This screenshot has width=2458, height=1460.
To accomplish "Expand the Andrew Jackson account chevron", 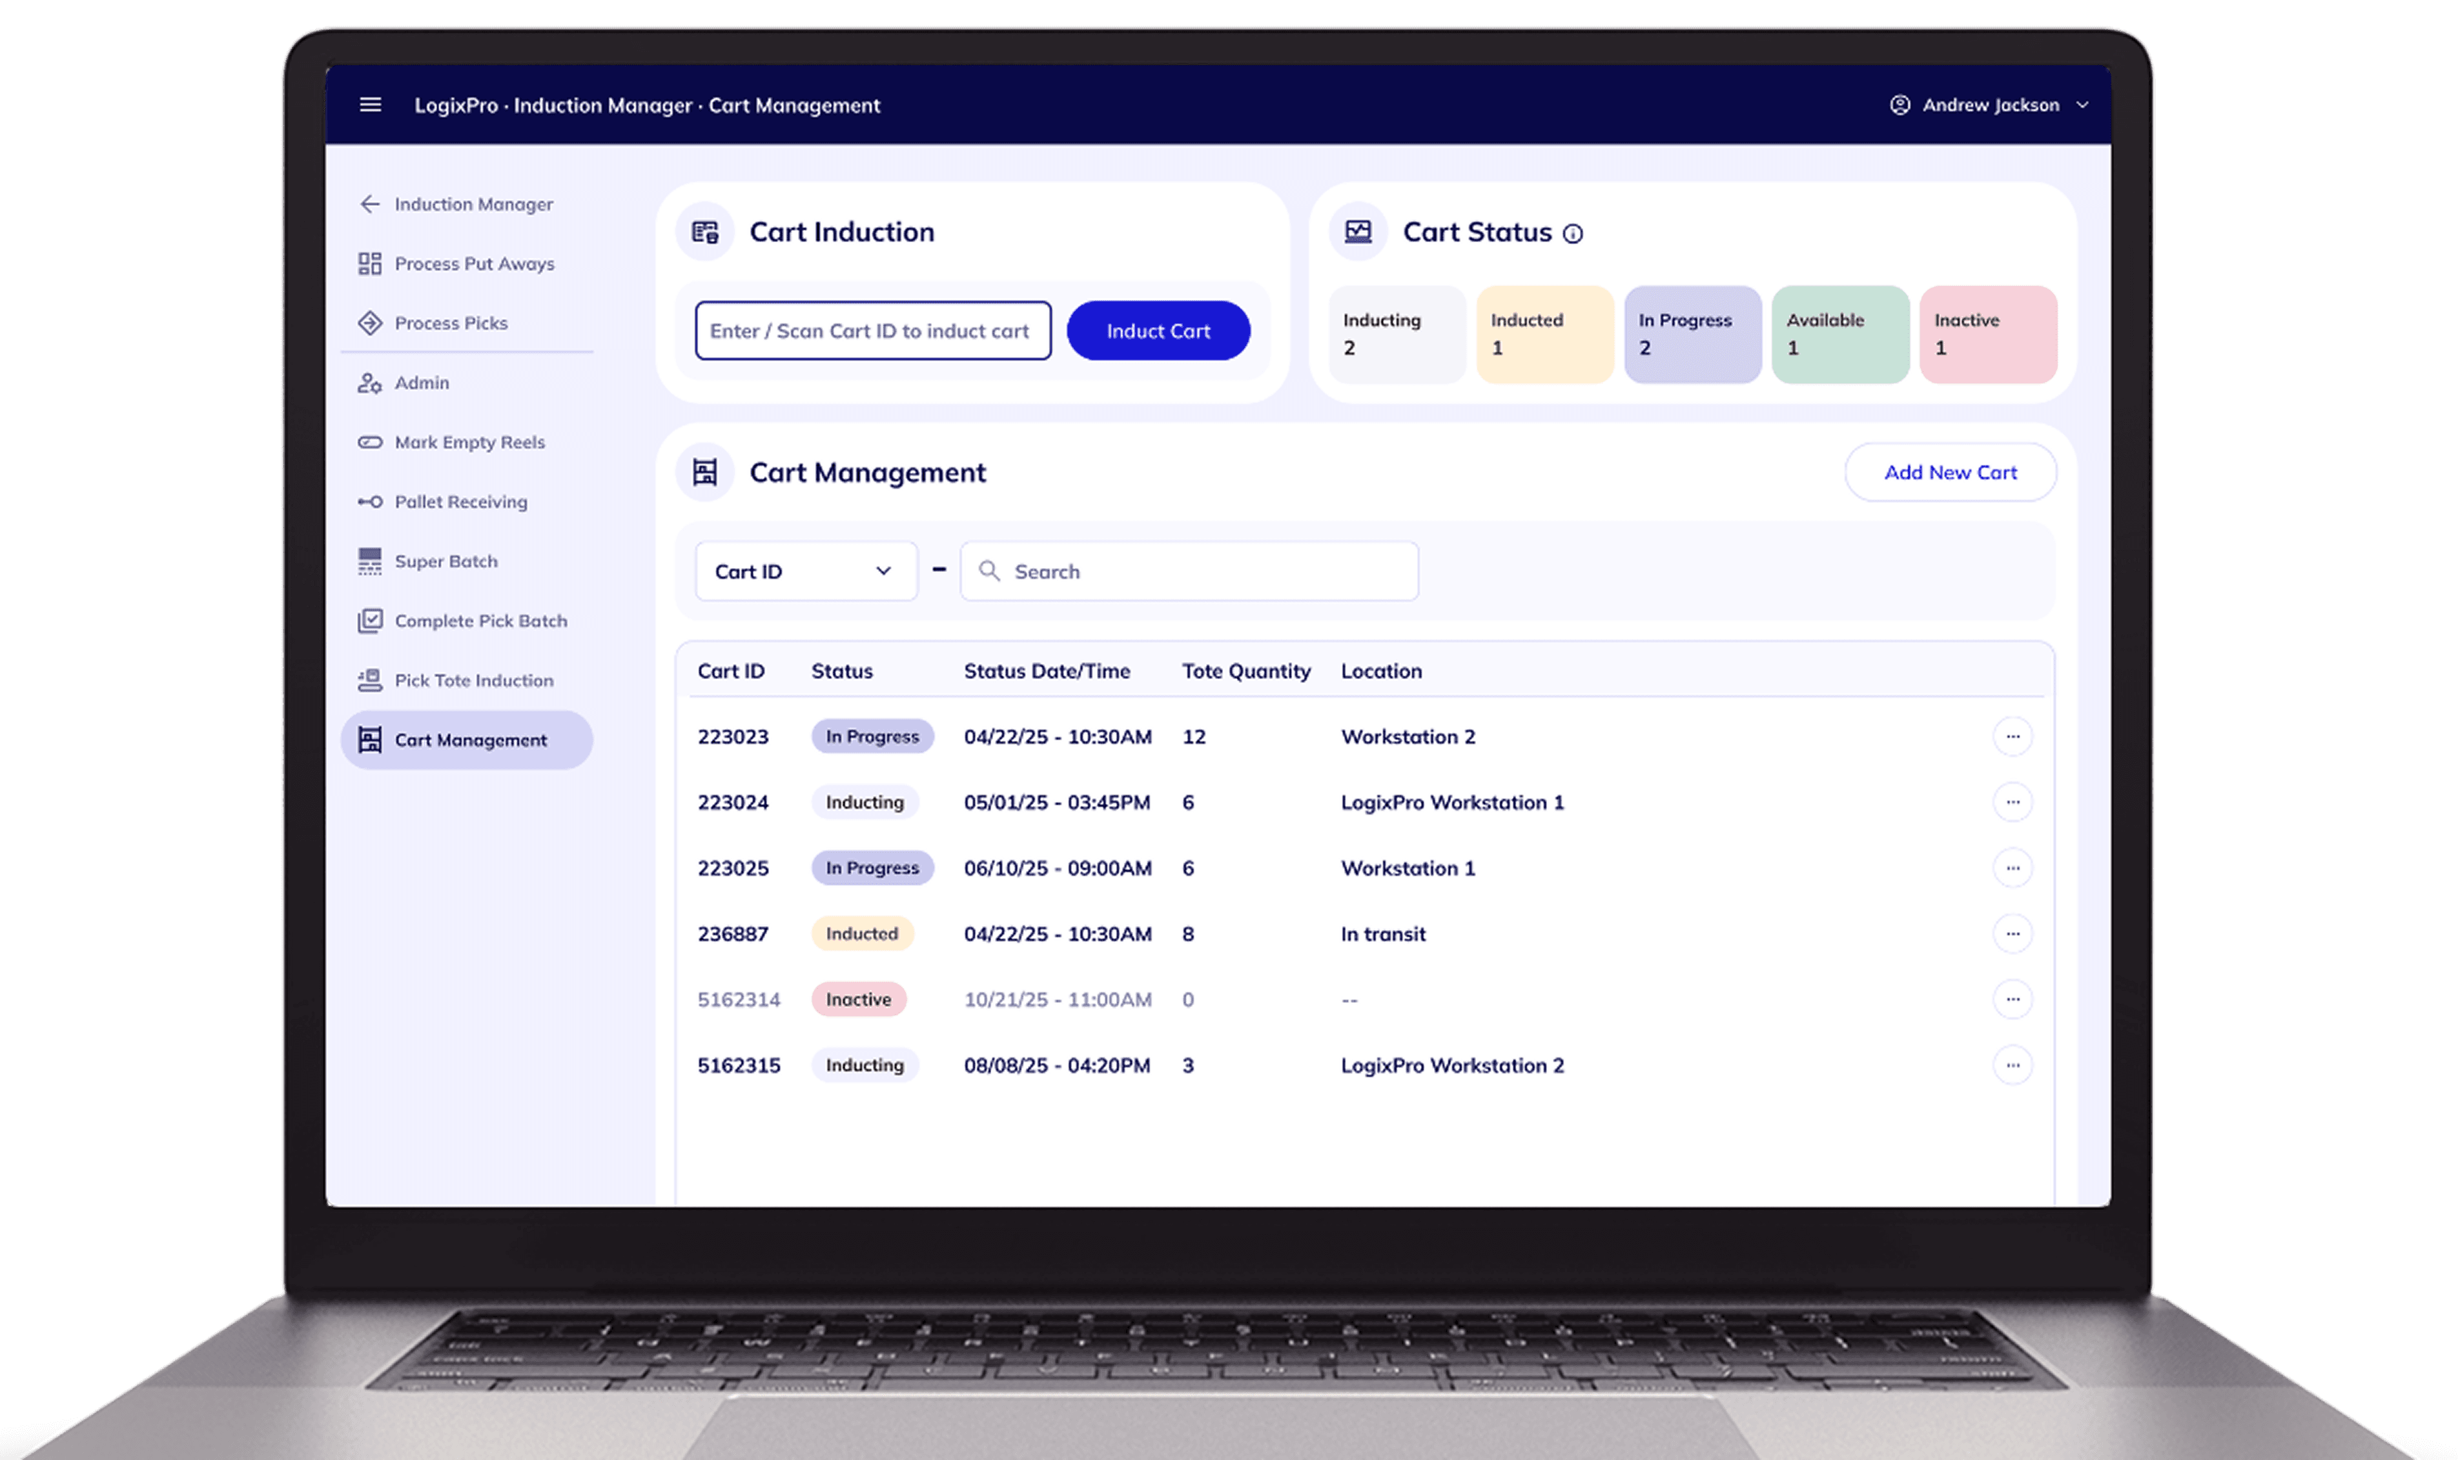I will click(x=2082, y=105).
